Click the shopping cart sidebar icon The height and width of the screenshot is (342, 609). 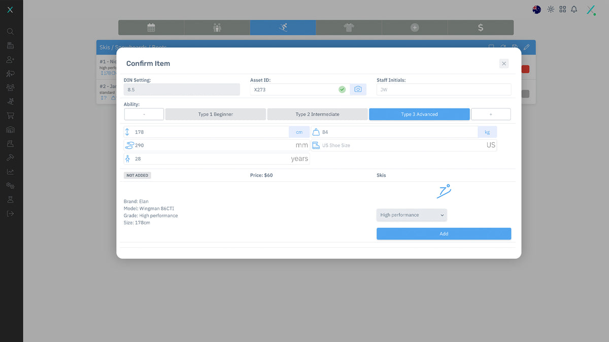pyautogui.click(x=11, y=116)
